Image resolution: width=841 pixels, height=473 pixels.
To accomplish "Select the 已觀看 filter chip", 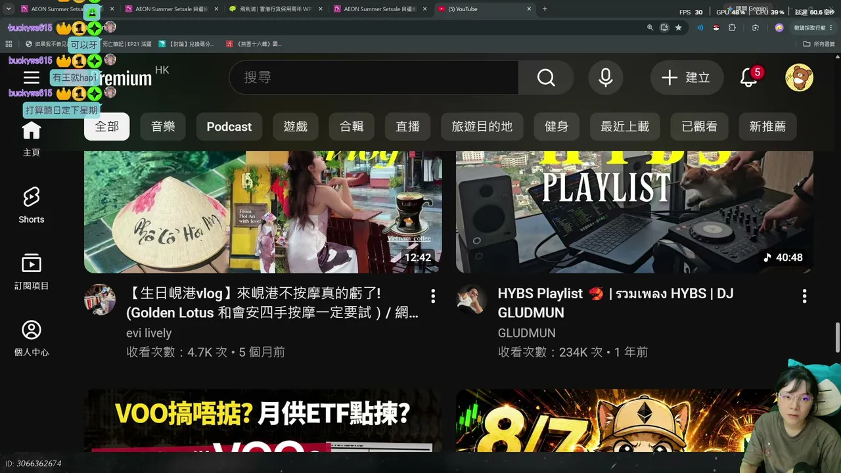I will coord(700,127).
